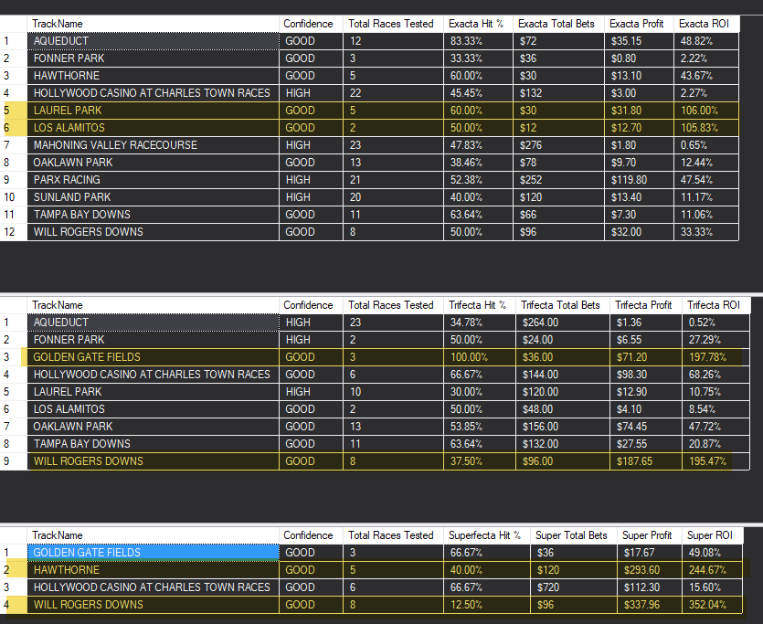Click Superfecta table TrackName header

coord(153,535)
